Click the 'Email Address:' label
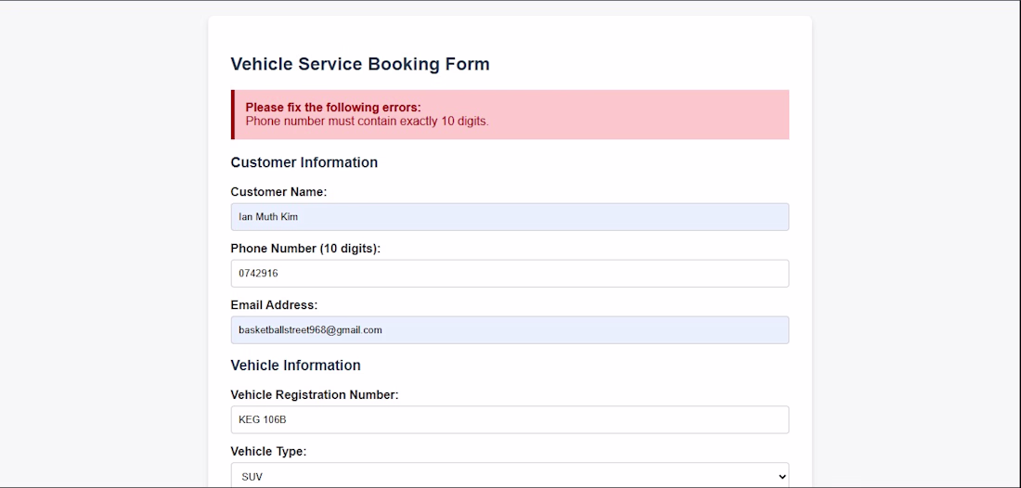 pyautogui.click(x=274, y=305)
